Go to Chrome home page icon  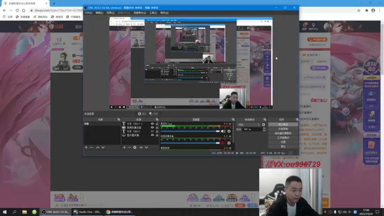pos(24,10)
